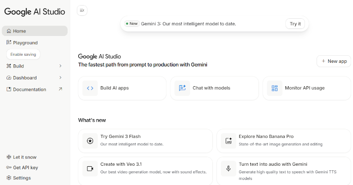Open Documentation via external link arrow

tap(60, 89)
